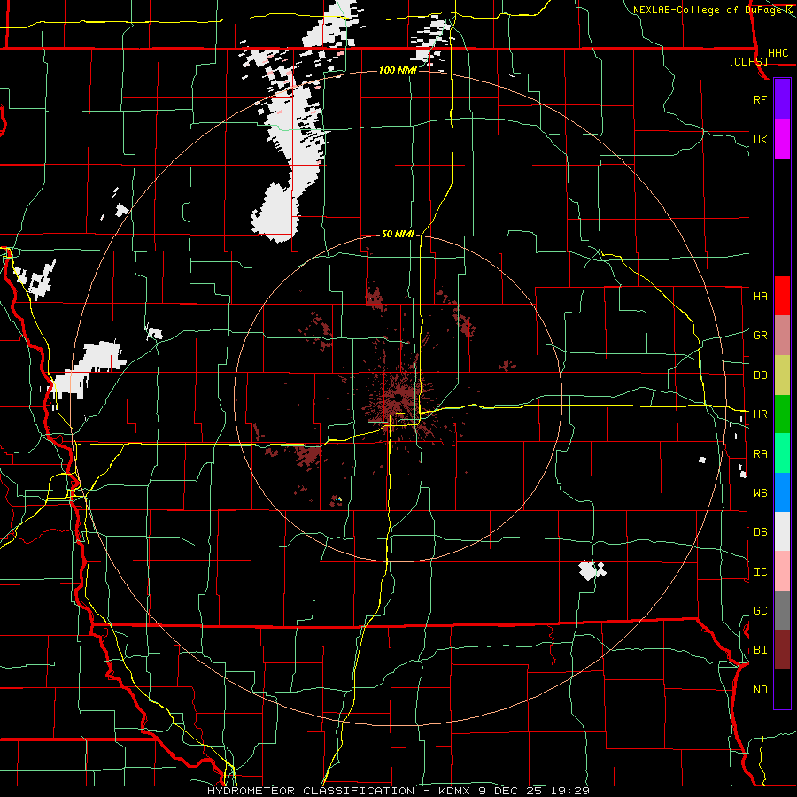The width and height of the screenshot is (797, 797).
Task: Click the radar site center in brown echoes
Action: coord(398,398)
